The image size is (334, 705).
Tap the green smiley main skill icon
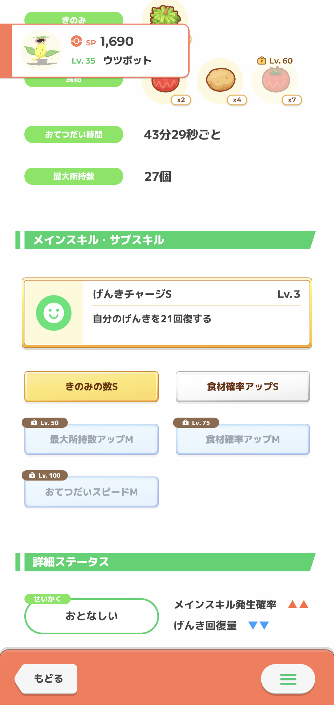coord(54,313)
